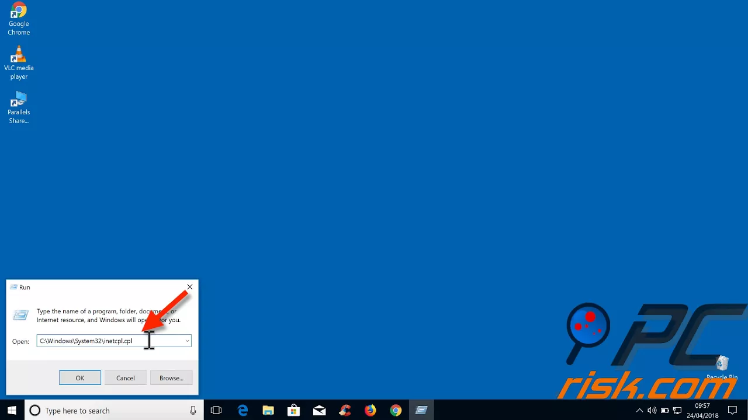Select the Recycle Bin desktop icon
The height and width of the screenshot is (420, 748).
point(722,367)
